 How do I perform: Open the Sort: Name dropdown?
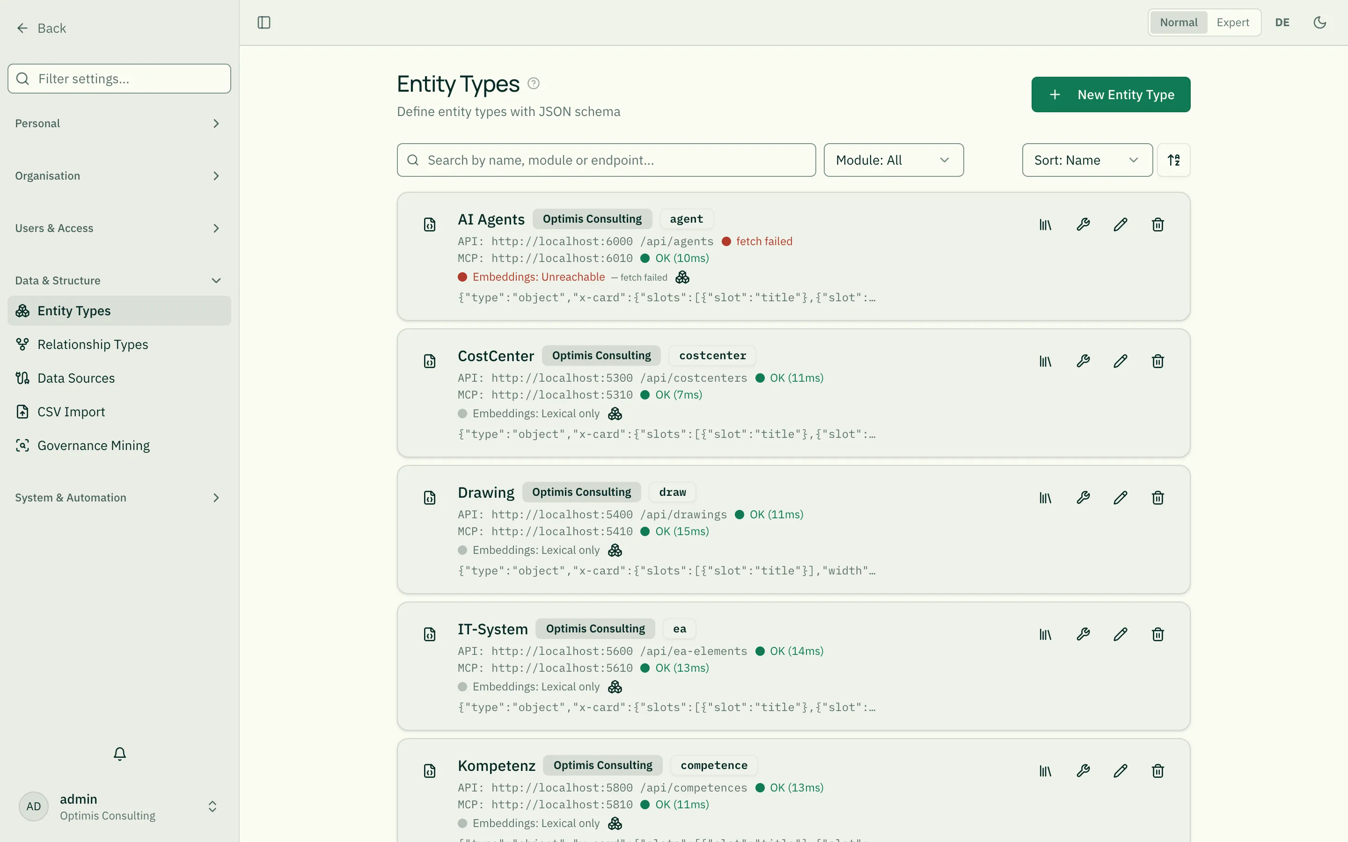[x=1087, y=160]
